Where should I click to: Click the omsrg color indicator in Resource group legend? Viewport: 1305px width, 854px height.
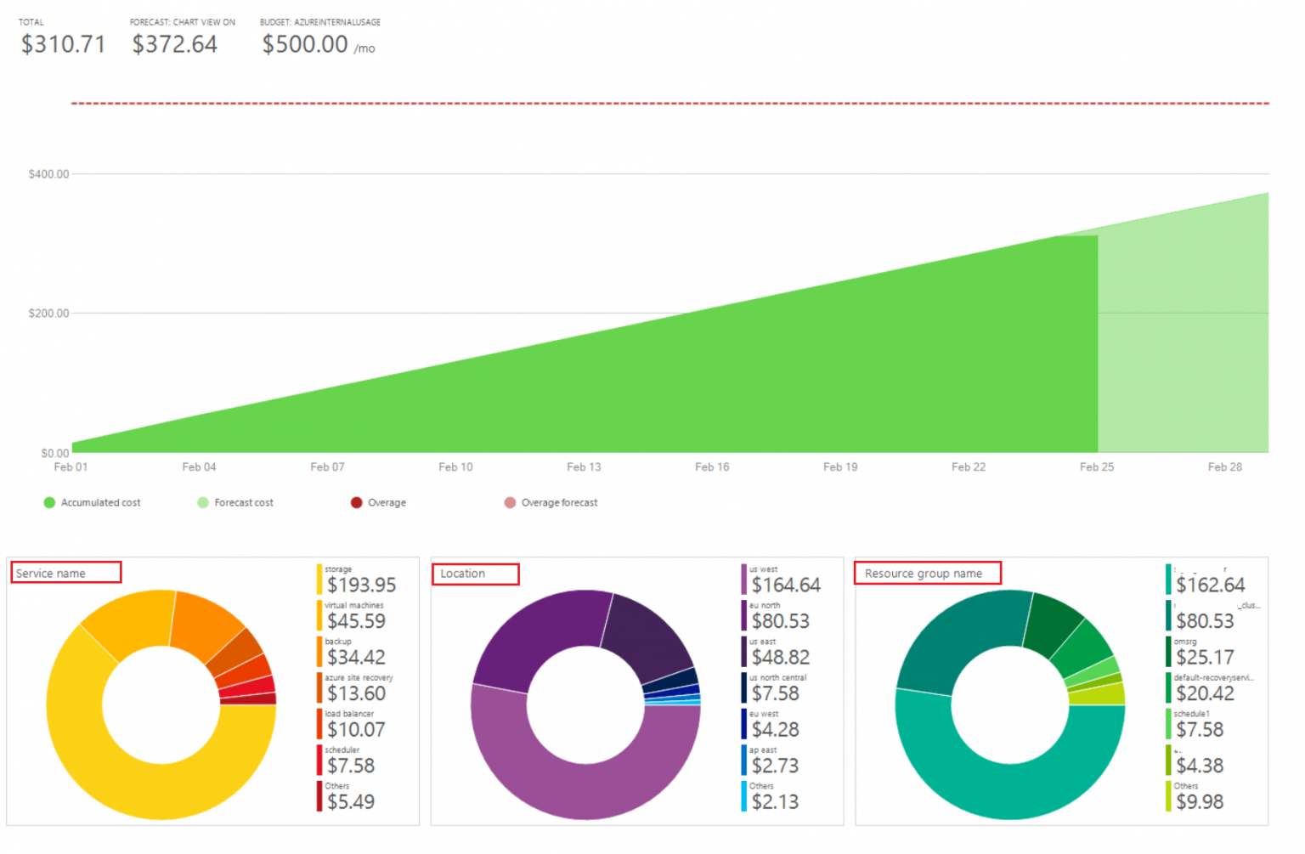tap(1171, 650)
